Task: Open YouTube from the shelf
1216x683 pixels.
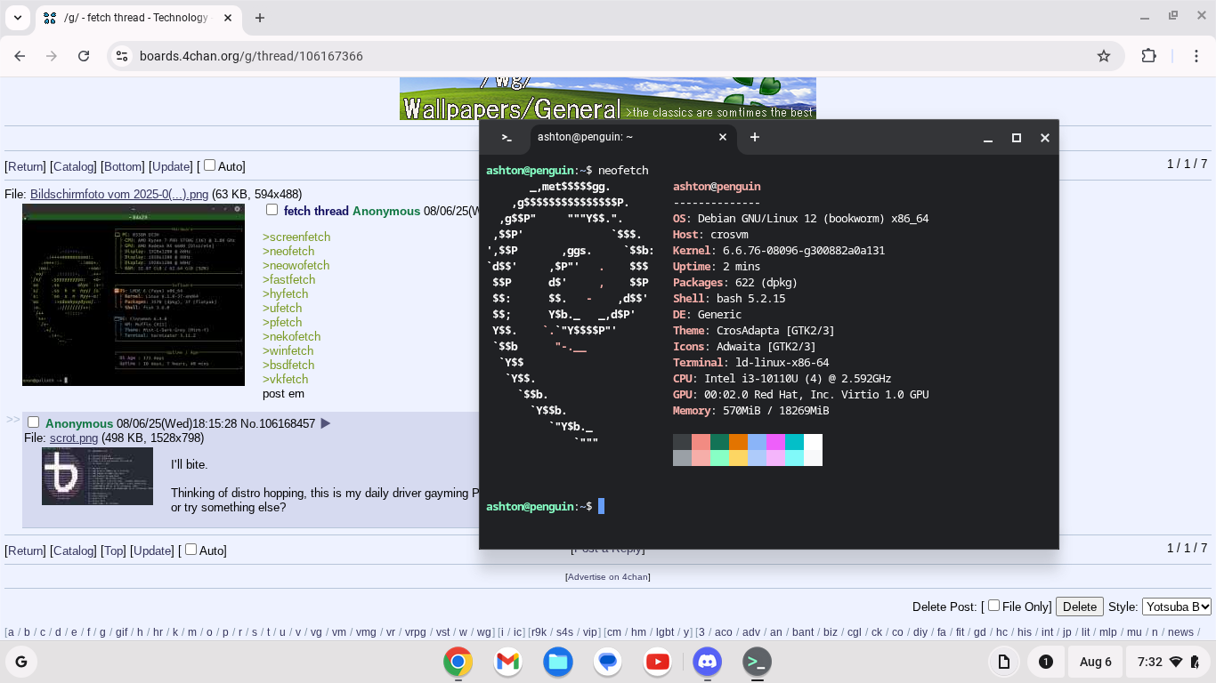Action: point(658,662)
